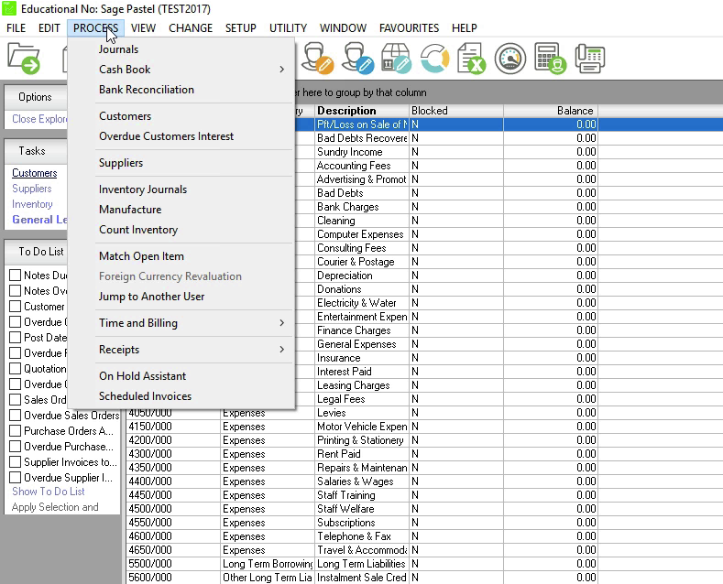This screenshot has height=584, width=723.
Task: Select Bank Reconciliation from Process menu
Action: [x=147, y=90]
